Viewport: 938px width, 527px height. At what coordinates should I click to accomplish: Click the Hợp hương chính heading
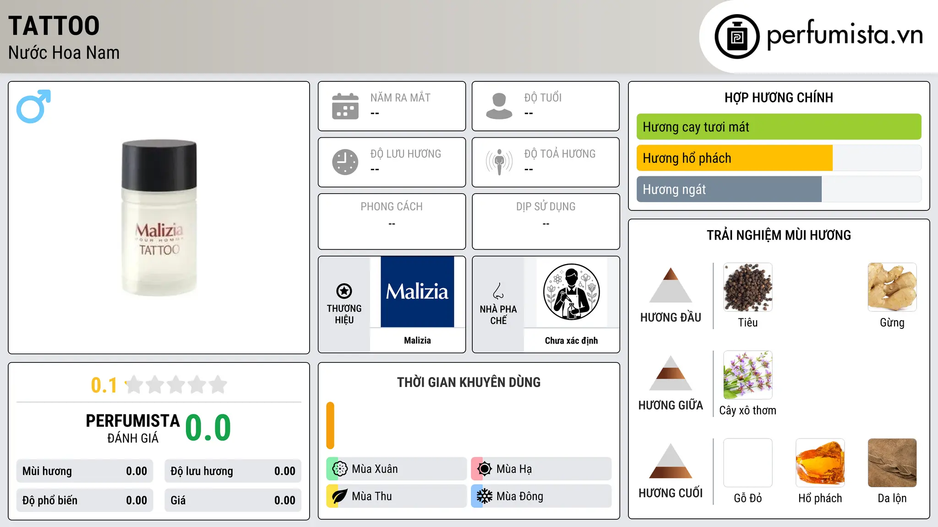[779, 97]
